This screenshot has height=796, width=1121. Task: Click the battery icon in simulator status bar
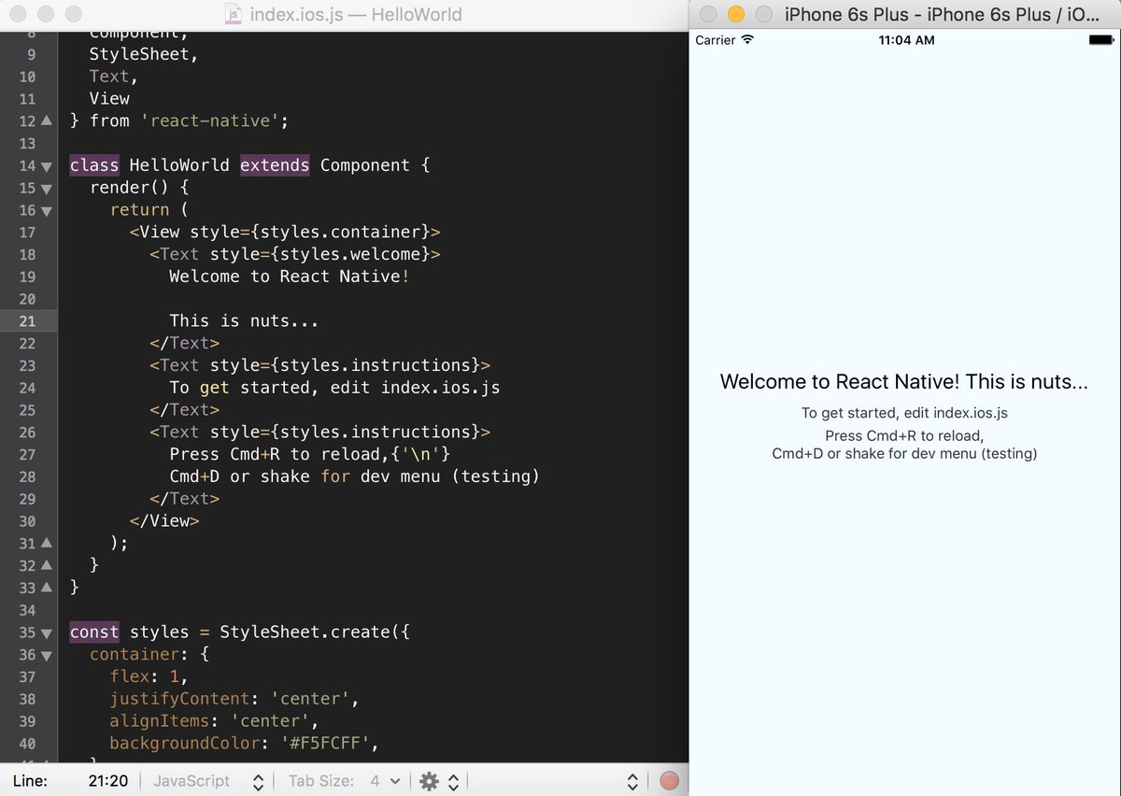click(x=1101, y=40)
